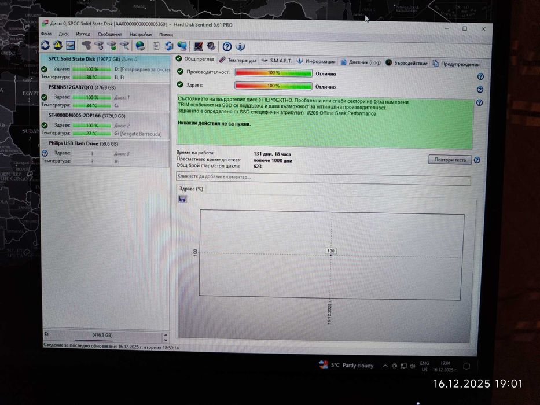
Task: Click the globe and computer network toolbar icon
Action: 182,46
